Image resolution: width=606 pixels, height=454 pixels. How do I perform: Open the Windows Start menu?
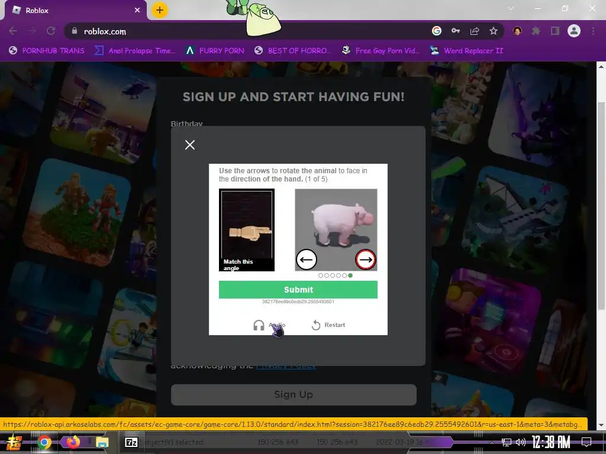tap(13, 442)
